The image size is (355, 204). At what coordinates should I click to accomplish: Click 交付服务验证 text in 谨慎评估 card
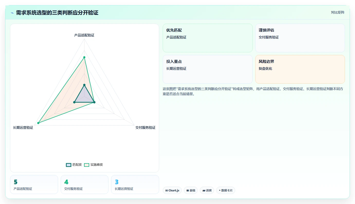(x=269, y=37)
